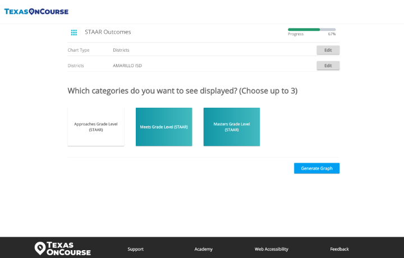Open the Feedback footer link
The image size is (404, 258).
tap(339, 249)
